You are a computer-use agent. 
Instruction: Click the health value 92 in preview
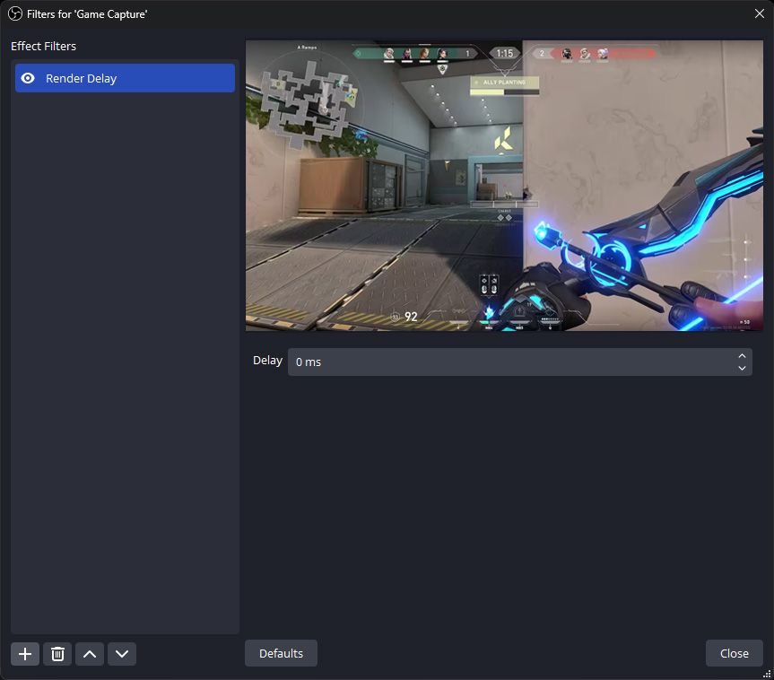411,317
